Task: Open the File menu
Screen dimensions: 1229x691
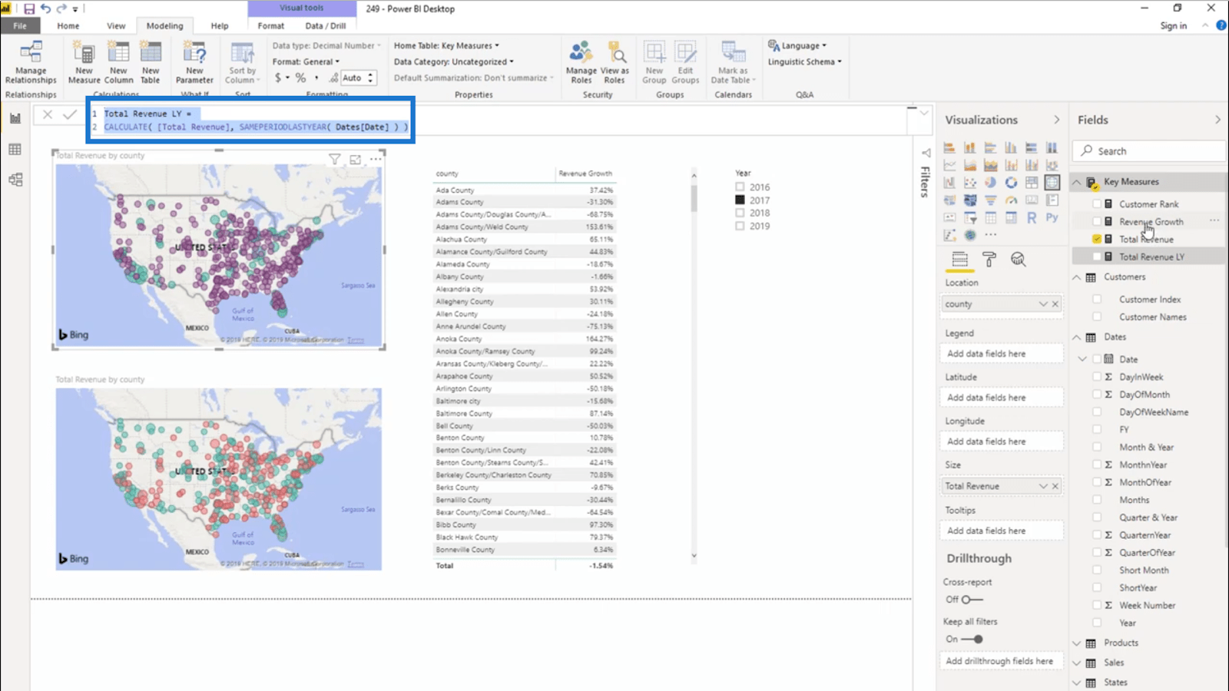Action: (x=19, y=25)
